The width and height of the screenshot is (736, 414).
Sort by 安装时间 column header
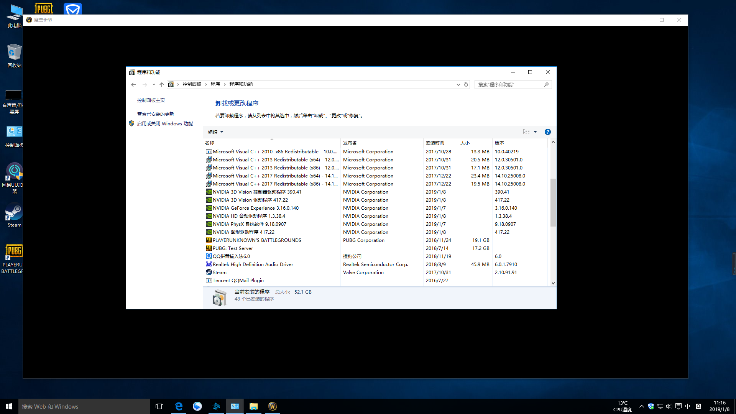tap(440, 143)
